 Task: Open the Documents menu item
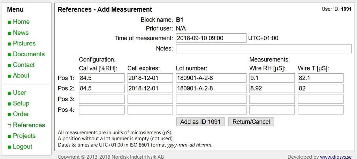[x=29, y=54]
